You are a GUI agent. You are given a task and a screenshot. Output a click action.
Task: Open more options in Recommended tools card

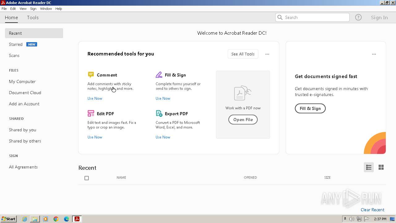(267, 54)
